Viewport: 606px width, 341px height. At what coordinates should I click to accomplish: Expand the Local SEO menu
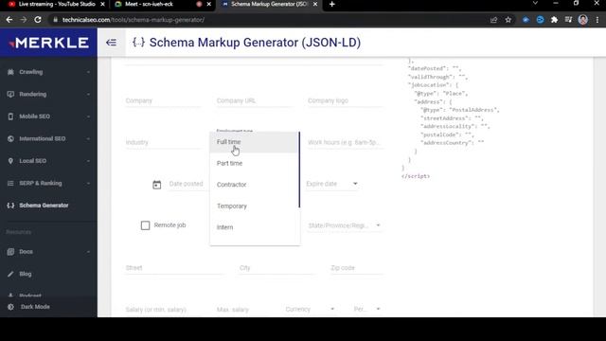click(88, 161)
